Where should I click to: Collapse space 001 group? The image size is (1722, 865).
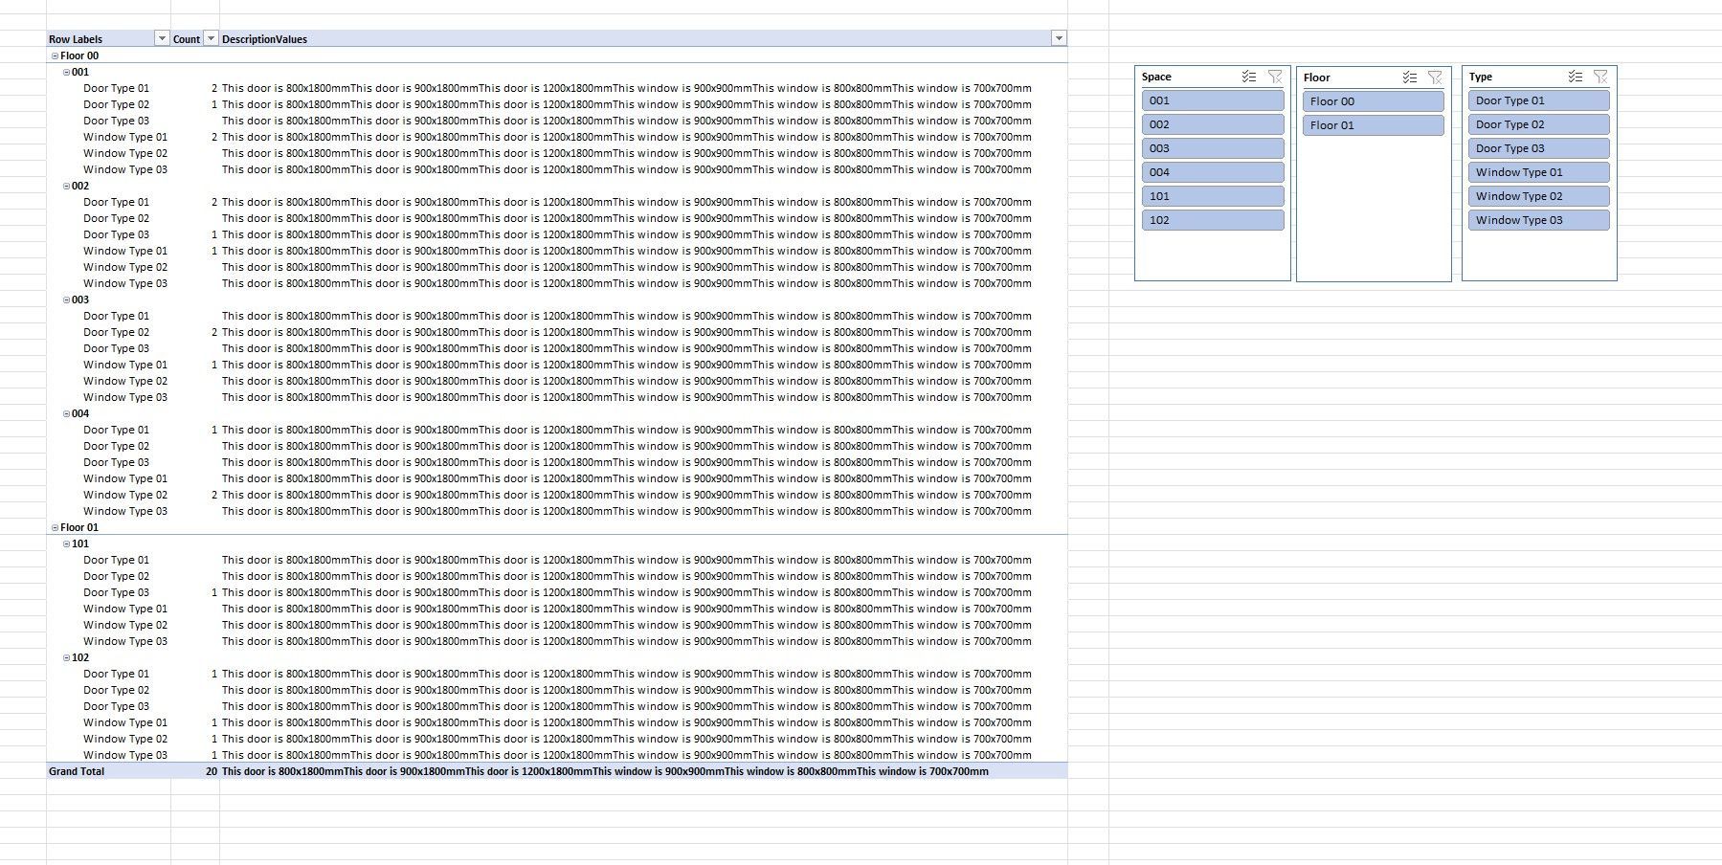[66, 72]
